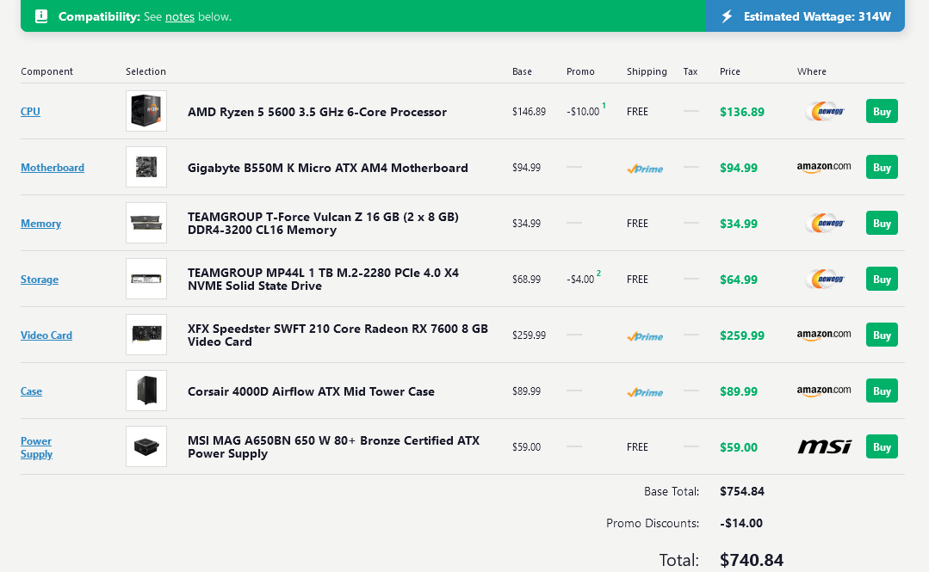929x572 pixels.
Task: Buy the TEAMGROUP MP44L 1 TB SSD
Action: [882, 279]
